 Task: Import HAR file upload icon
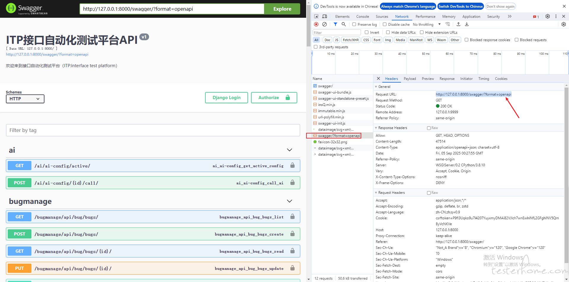point(458,24)
